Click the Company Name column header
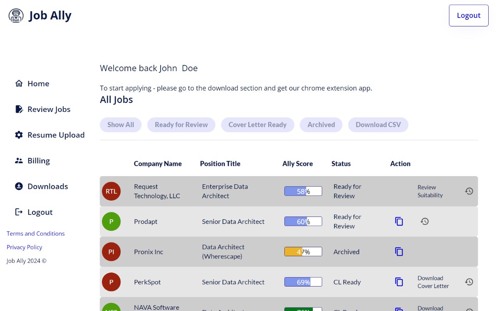Viewport: 498px width, 311px height. click(x=158, y=164)
